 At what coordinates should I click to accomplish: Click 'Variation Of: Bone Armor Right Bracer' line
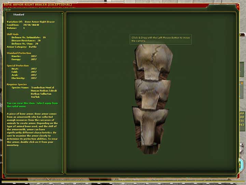point(31,22)
